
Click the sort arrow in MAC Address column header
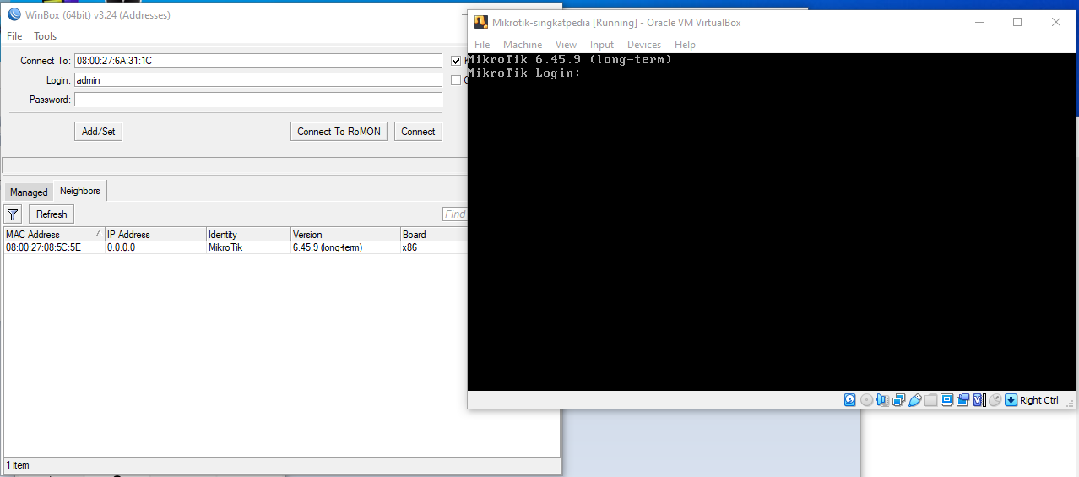coord(97,234)
